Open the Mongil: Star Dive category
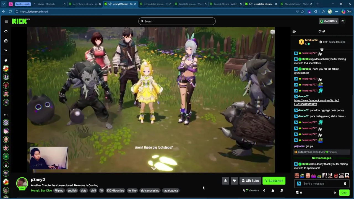This screenshot has width=354, height=199. click(x=41, y=190)
